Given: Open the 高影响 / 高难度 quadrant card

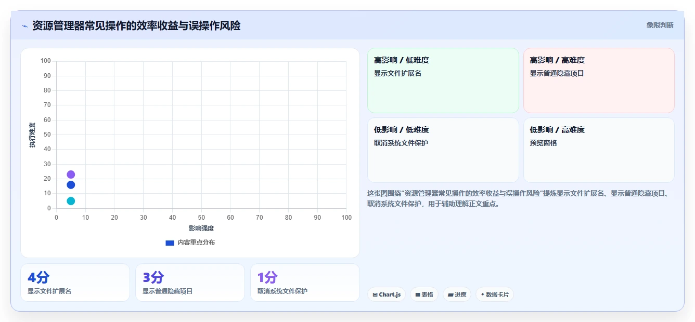Looking at the screenshot, I should (599, 81).
